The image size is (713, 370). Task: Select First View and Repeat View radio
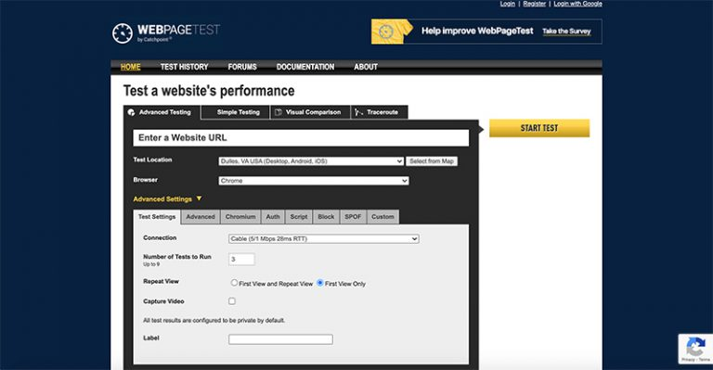(x=234, y=283)
